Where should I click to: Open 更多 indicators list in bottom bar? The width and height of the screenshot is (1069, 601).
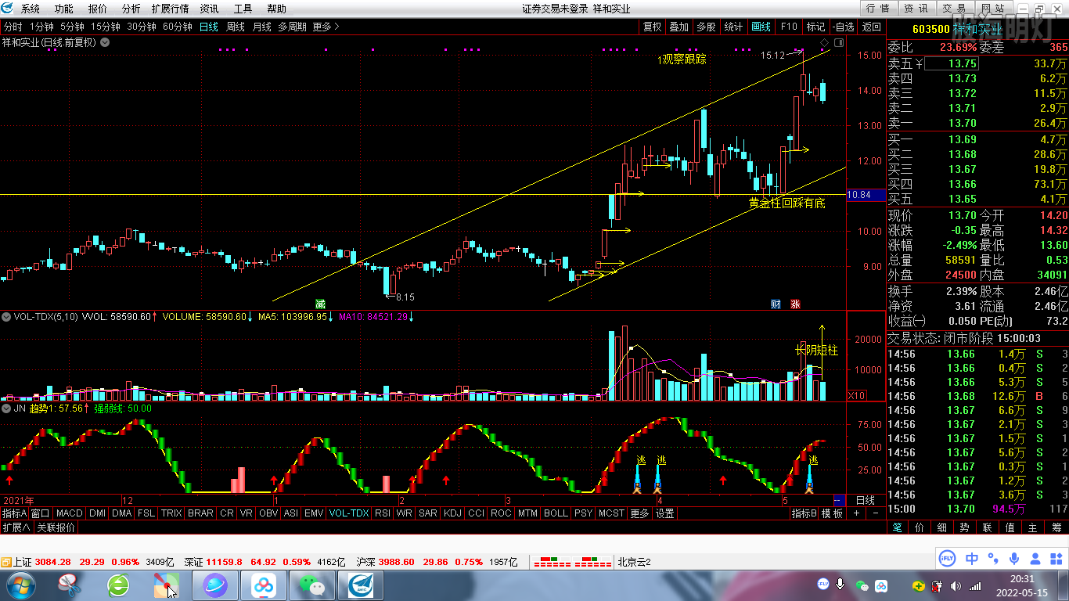click(x=639, y=513)
